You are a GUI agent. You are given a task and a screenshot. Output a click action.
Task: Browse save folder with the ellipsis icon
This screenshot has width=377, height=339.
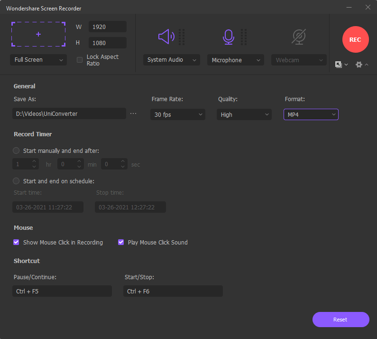[133, 113]
